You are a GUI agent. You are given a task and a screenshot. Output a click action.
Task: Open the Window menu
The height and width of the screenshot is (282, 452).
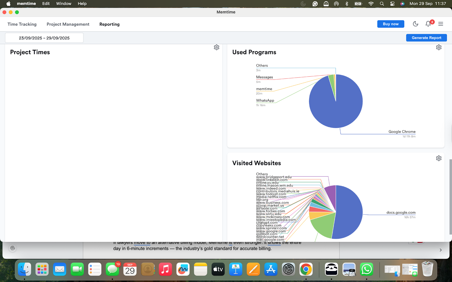64,4
